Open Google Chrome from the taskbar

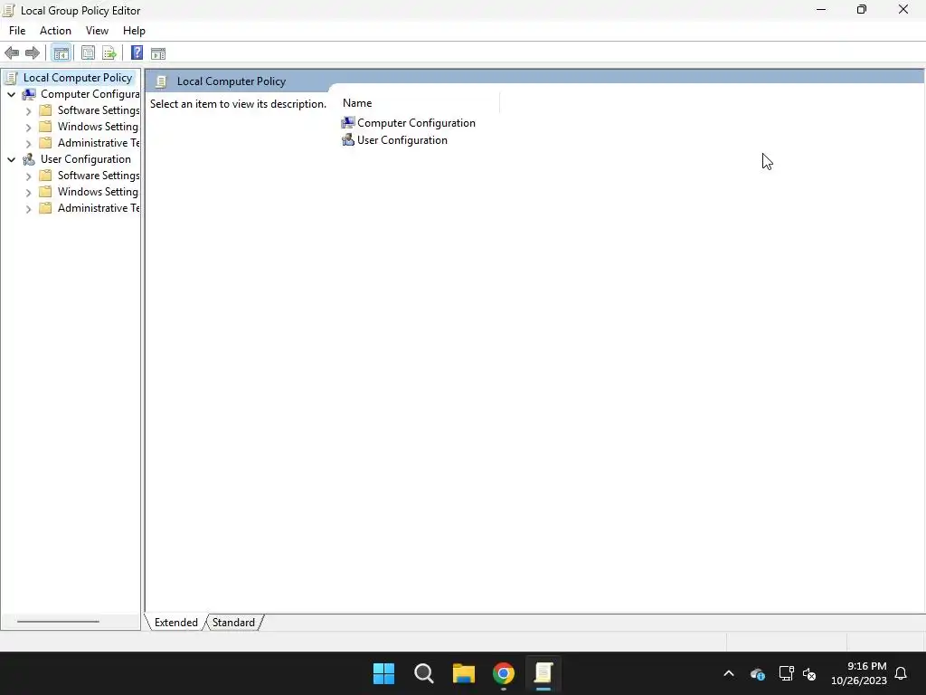[504, 673]
